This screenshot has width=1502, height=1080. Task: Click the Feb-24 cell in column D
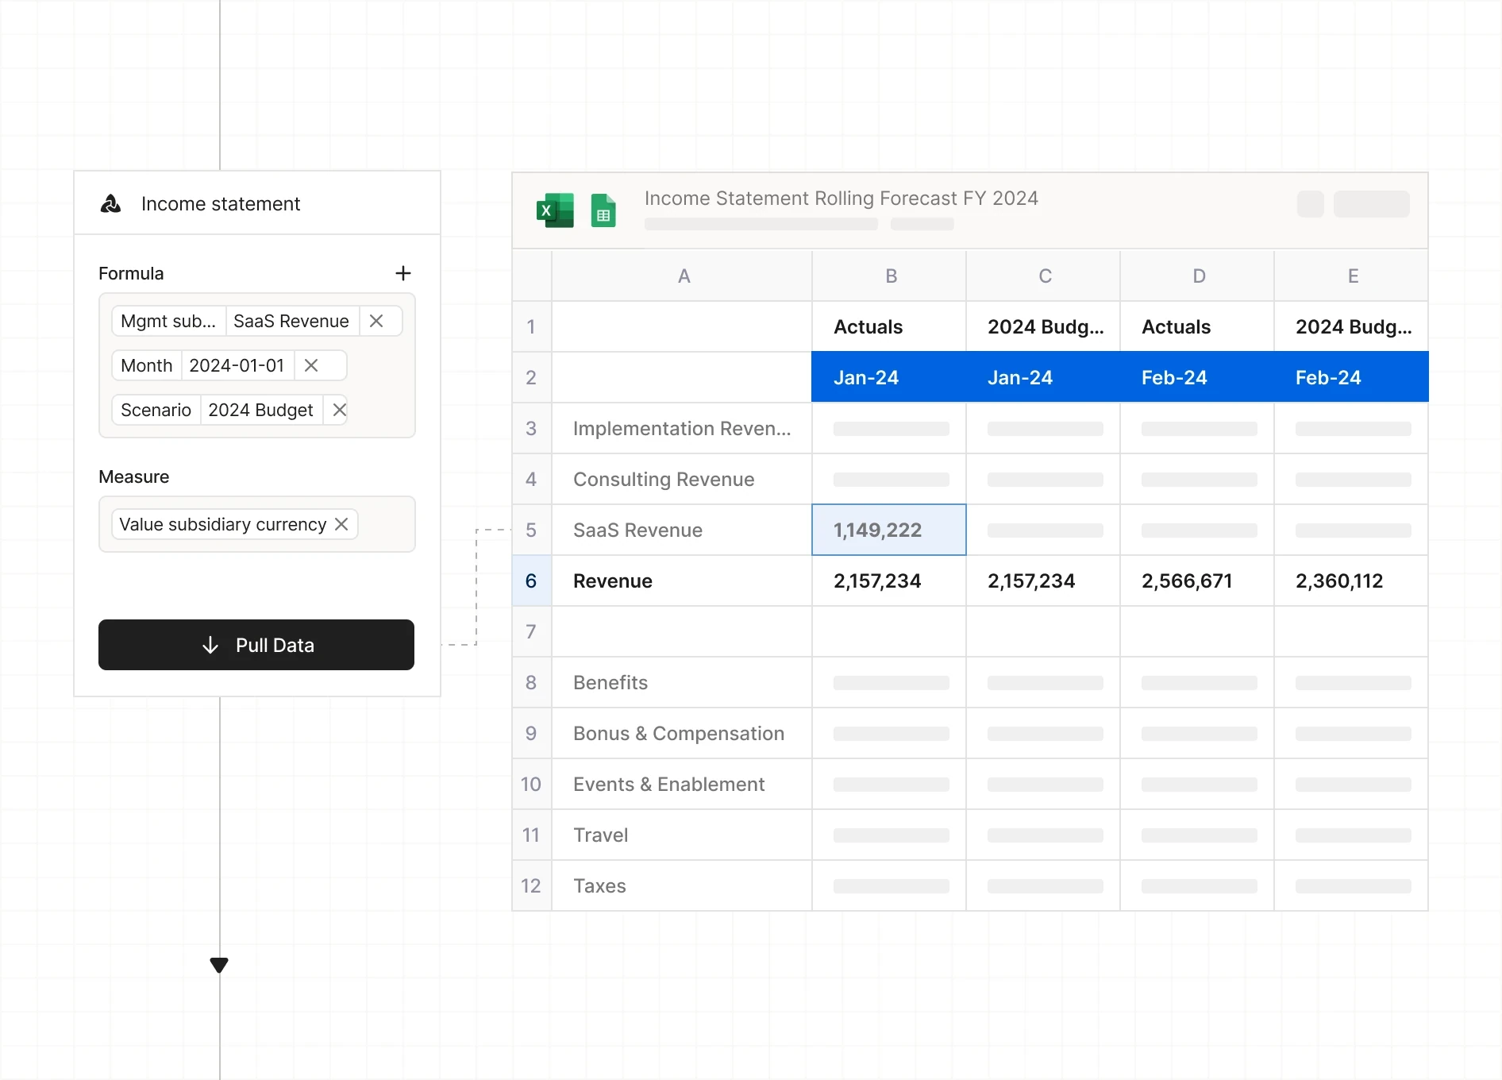(1197, 377)
